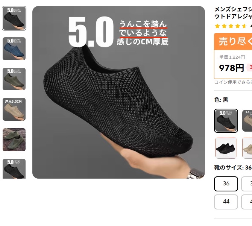Click the コイン使用でさらに coin discount text
The width and height of the screenshot is (252, 226).
[x=233, y=82]
